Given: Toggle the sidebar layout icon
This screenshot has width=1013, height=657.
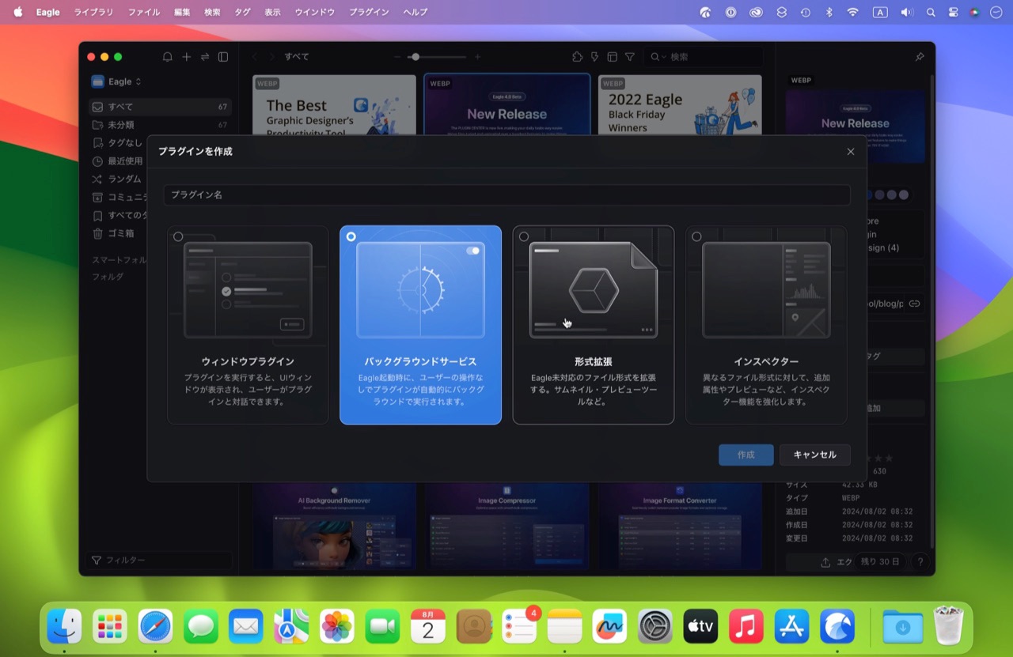Looking at the screenshot, I should tap(223, 57).
